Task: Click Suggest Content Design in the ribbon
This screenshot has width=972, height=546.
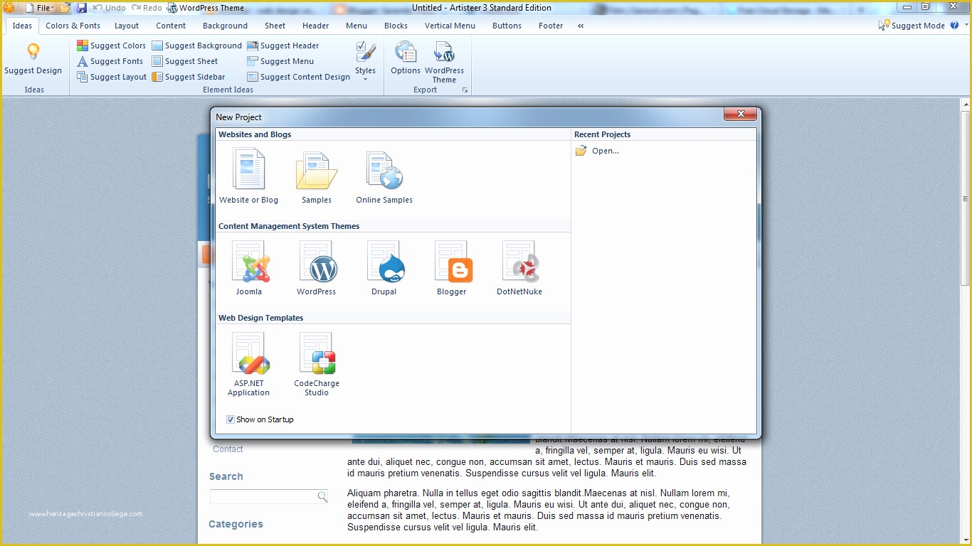Action: coord(299,77)
